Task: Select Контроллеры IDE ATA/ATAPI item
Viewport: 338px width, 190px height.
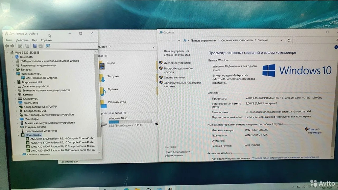Action: click(x=41, y=107)
